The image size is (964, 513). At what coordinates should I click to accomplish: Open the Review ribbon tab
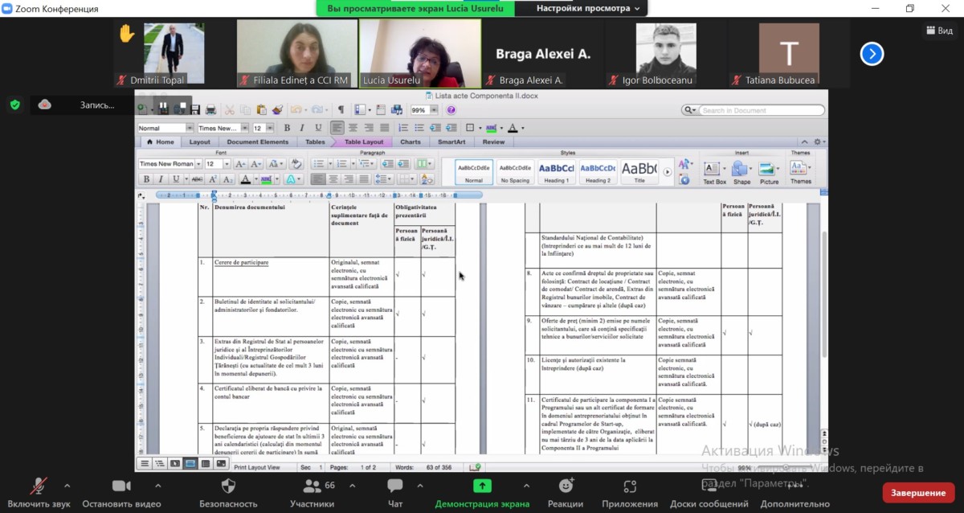tap(494, 142)
